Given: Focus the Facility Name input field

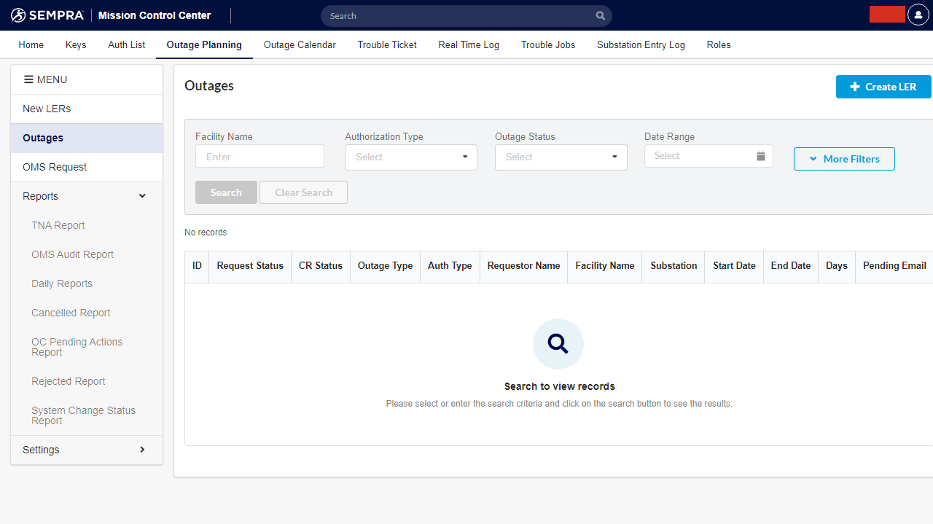Looking at the screenshot, I should pyautogui.click(x=259, y=157).
